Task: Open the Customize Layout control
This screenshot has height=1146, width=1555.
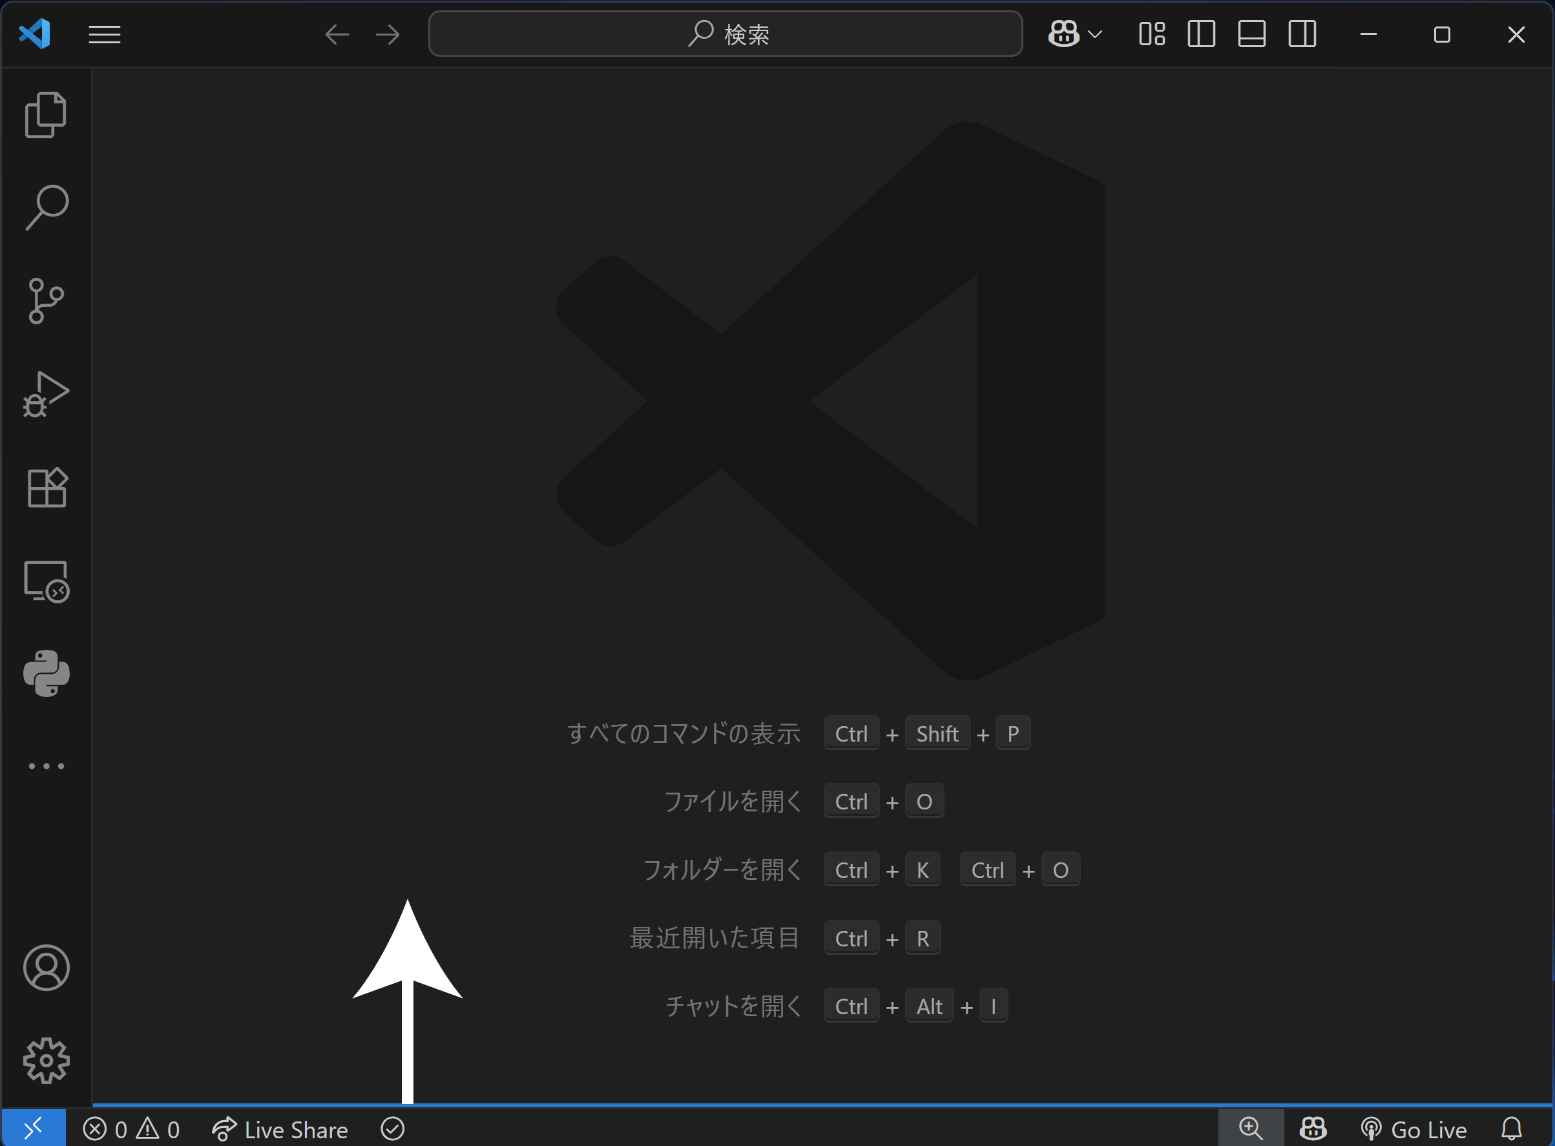Action: click(1152, 34)
